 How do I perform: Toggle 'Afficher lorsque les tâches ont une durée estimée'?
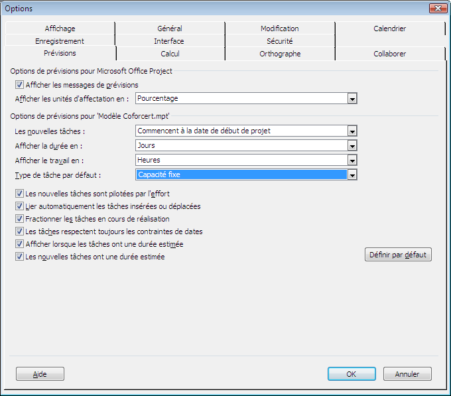[19, 244]
